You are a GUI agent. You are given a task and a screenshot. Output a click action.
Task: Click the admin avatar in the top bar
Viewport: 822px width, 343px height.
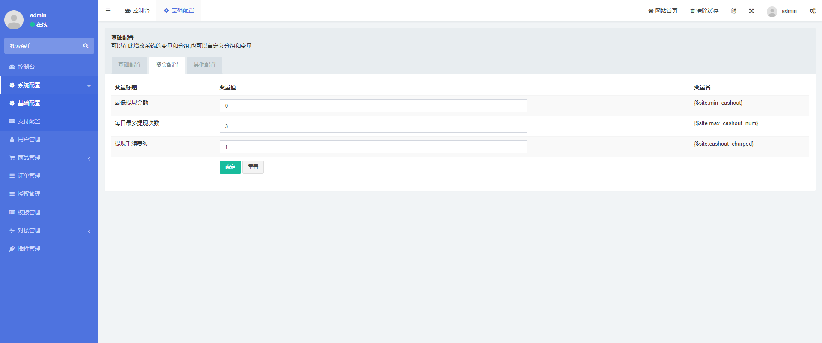[x=772, y=11]
